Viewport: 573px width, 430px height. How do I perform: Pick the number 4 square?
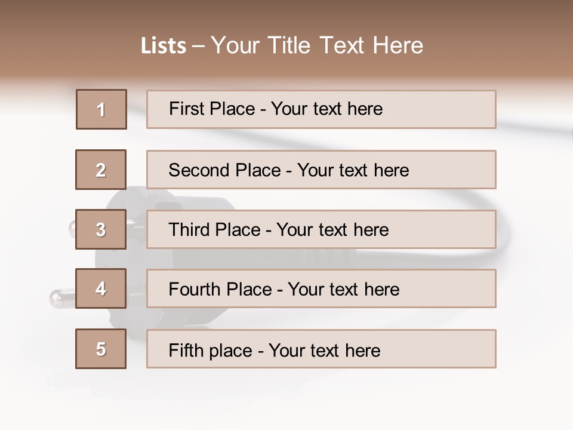click(x=101, y=288)
